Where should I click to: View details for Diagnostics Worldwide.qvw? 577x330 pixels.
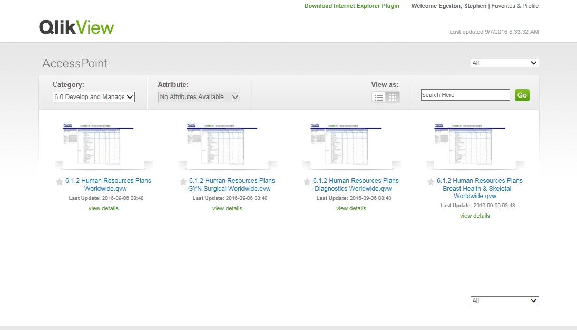pos(351,208)
